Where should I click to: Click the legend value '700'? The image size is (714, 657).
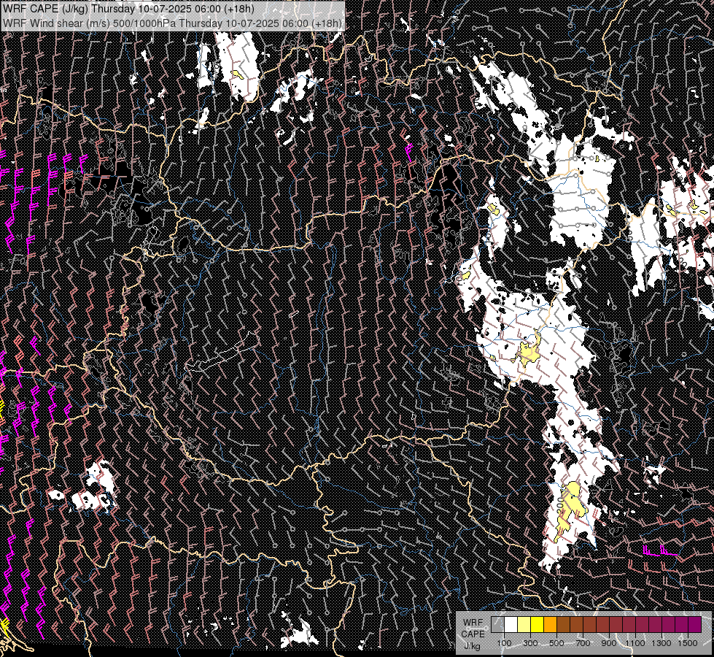pos(583,643)
